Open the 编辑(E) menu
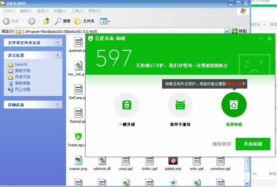 pos(26,11)
